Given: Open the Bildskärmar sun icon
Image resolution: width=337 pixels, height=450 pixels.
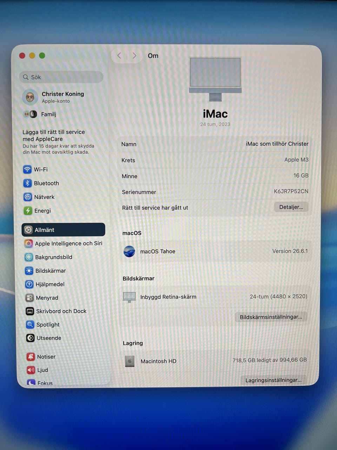Looking at the screenshot, I should tap(29, 271).
